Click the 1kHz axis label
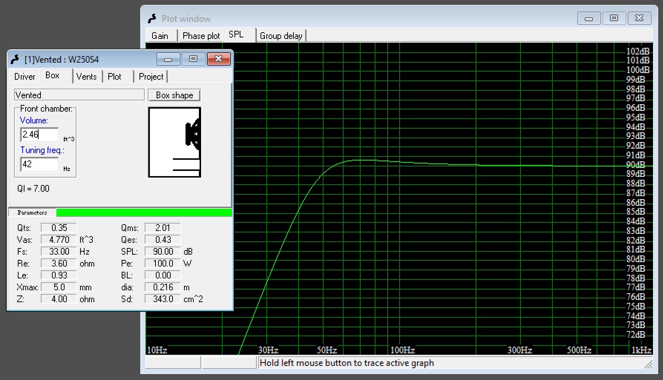 coord(641,350)
